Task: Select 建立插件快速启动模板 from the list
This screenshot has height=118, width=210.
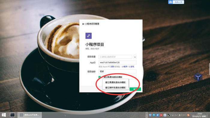Action: click(x=115, y=87)
